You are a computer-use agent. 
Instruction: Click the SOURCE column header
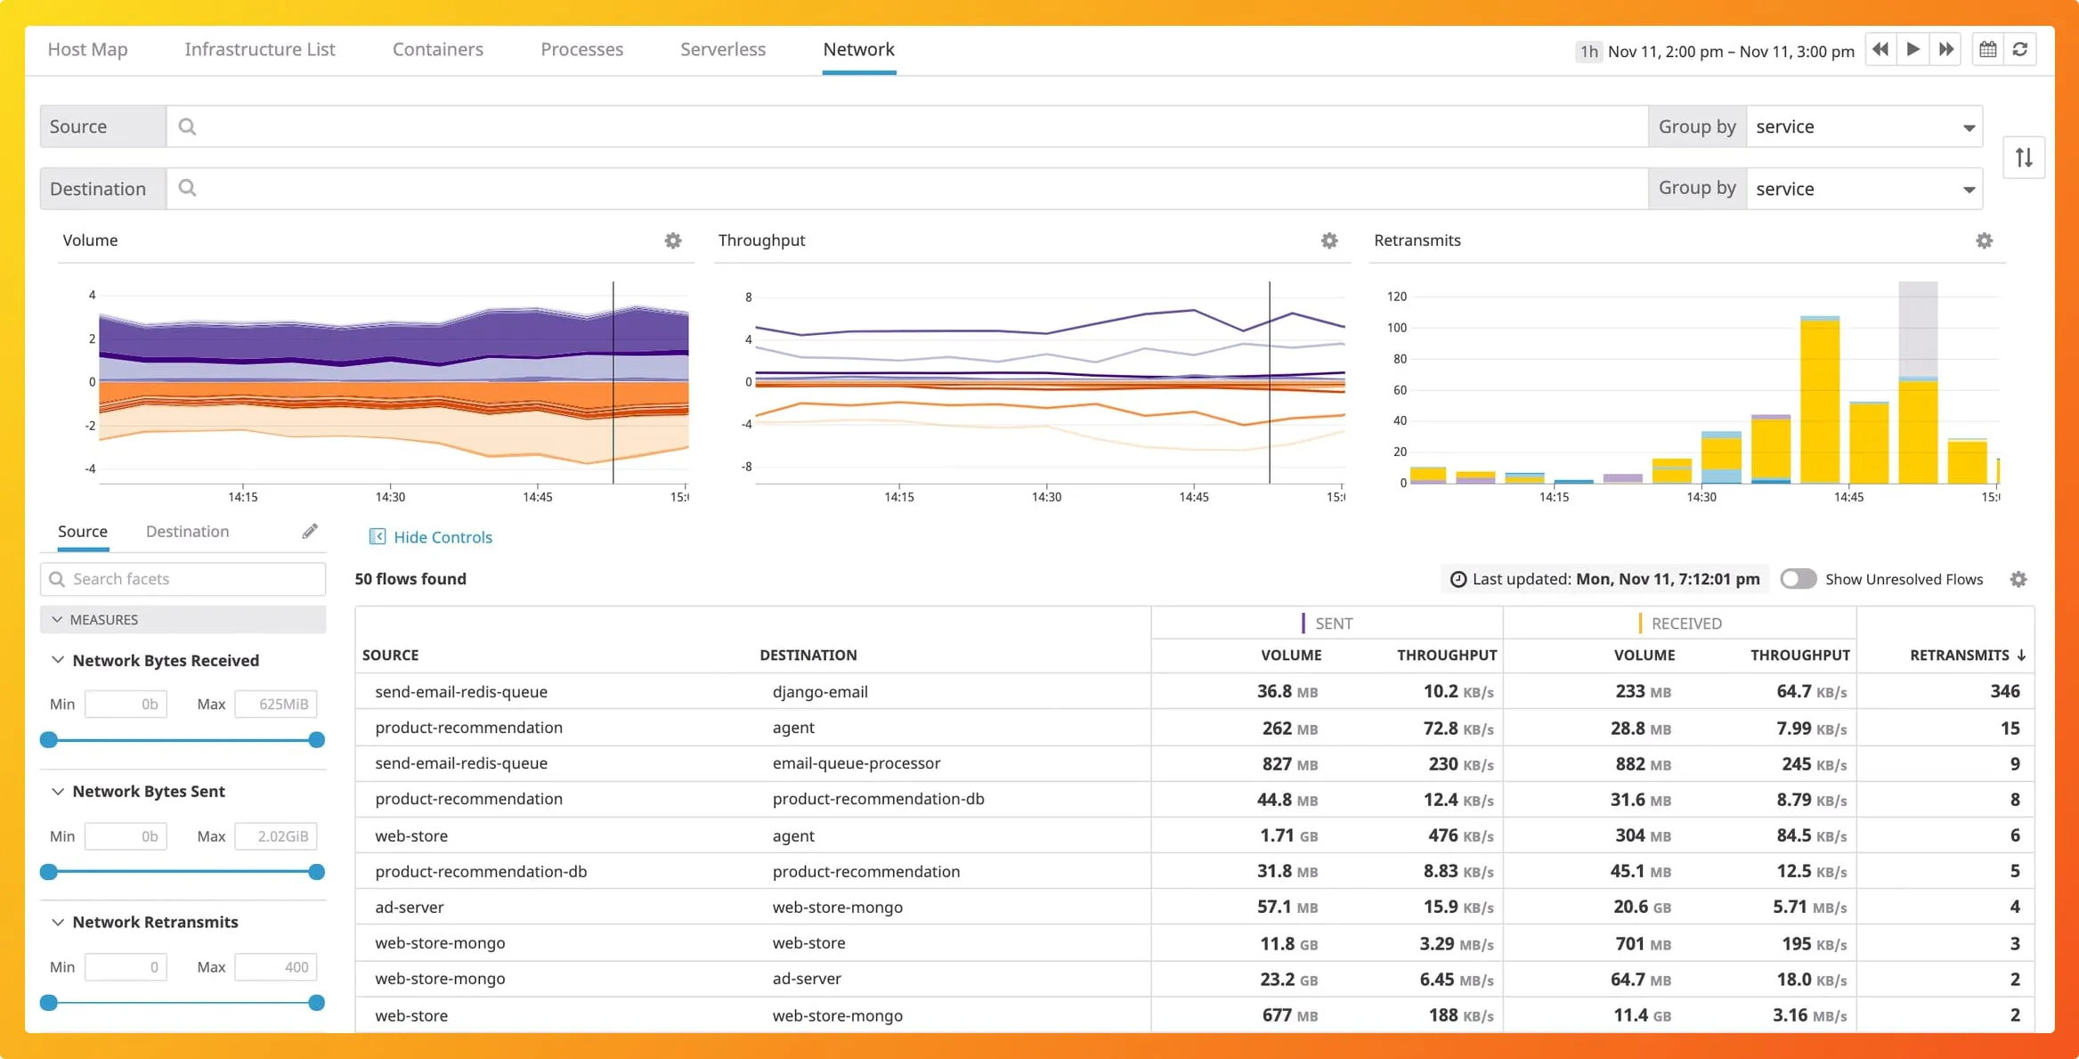coord(391,656)
